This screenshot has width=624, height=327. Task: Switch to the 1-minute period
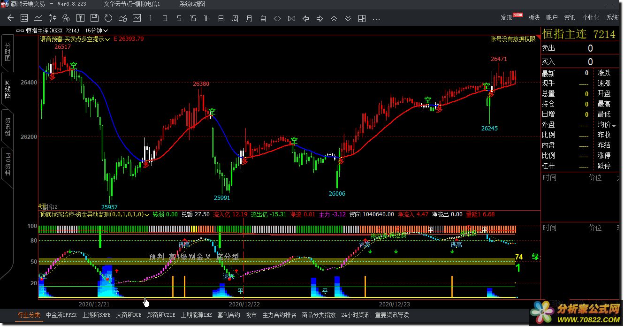(x=151, y=18)
